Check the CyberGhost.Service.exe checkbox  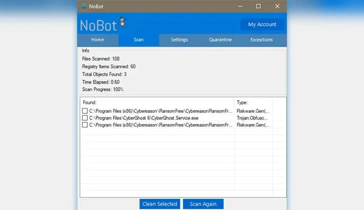85,118
